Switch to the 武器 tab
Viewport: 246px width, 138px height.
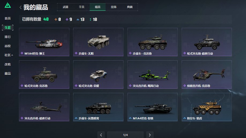coord(65,7)
